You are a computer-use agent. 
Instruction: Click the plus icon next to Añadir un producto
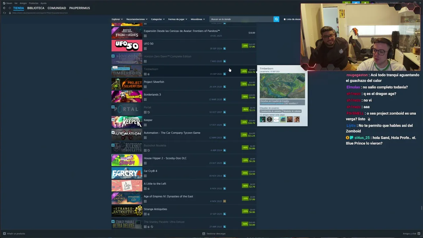click(x=4, y=233)
